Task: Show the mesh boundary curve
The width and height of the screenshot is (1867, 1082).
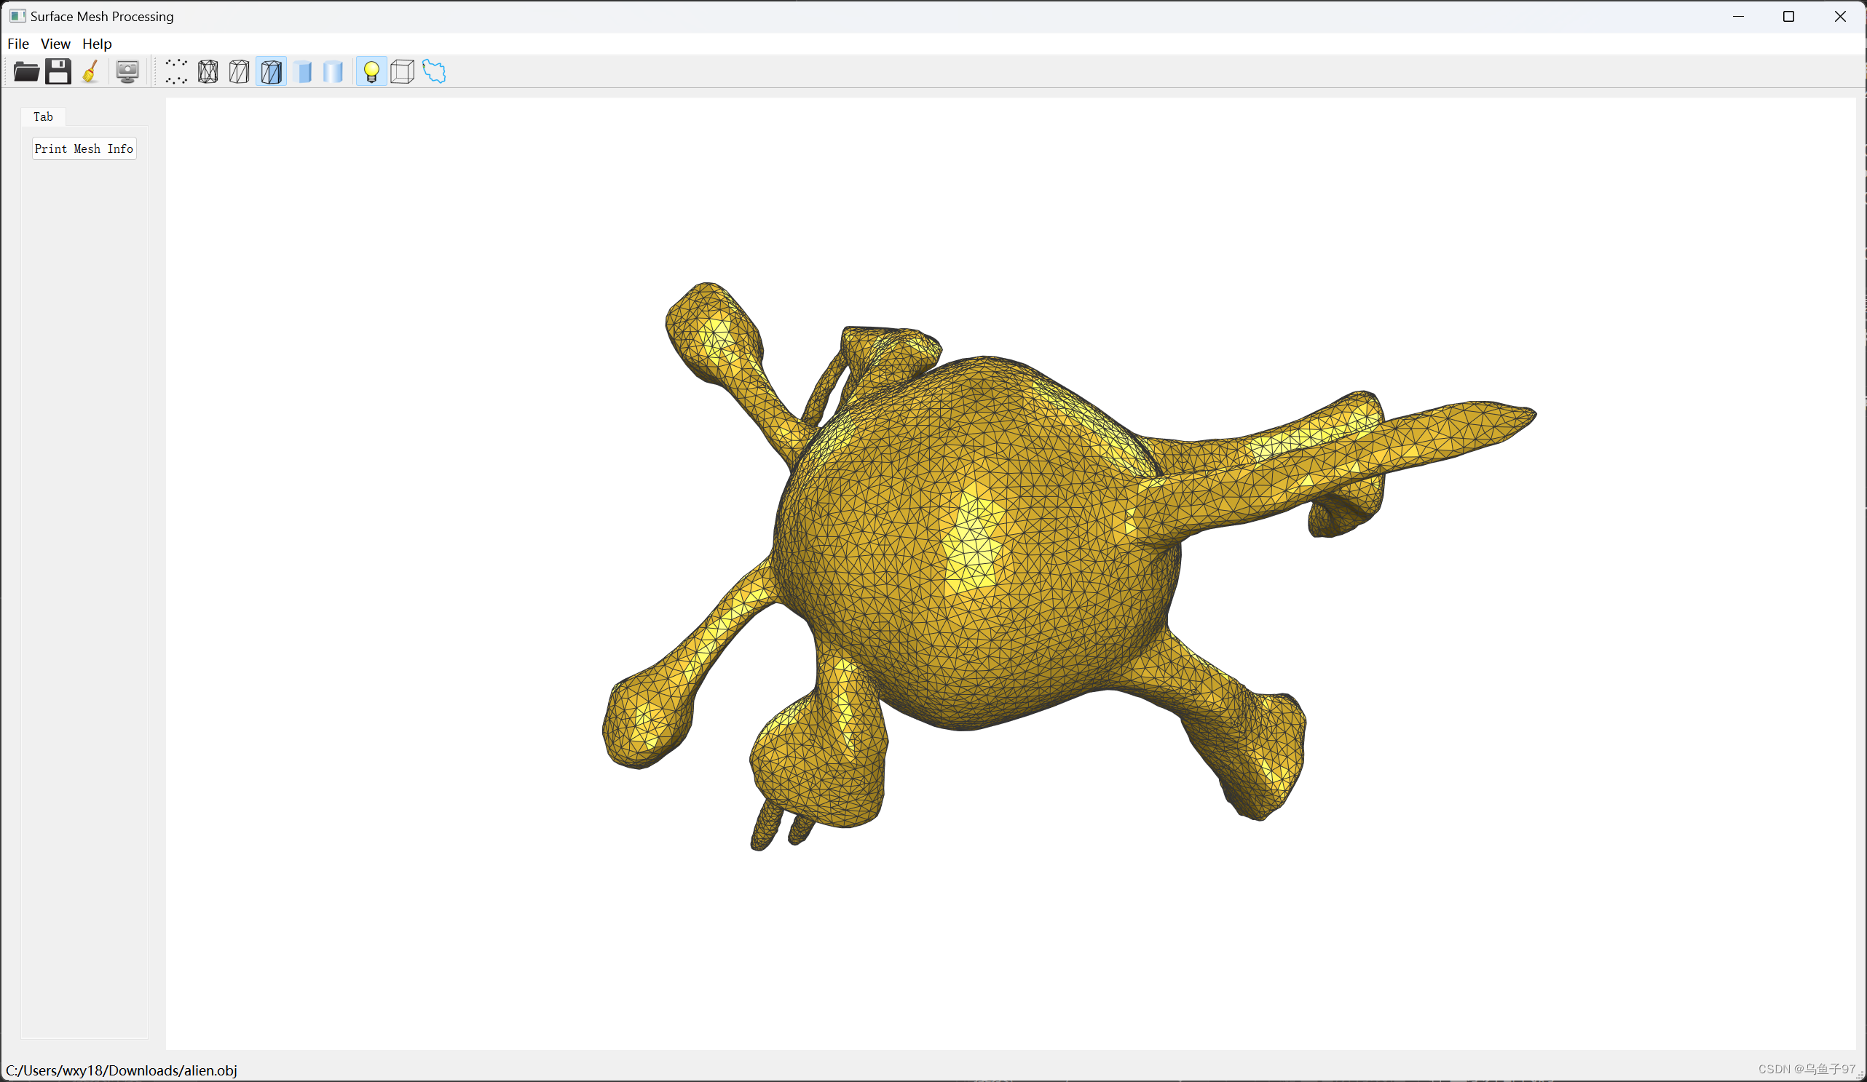Action: click(x=433, y=71)
